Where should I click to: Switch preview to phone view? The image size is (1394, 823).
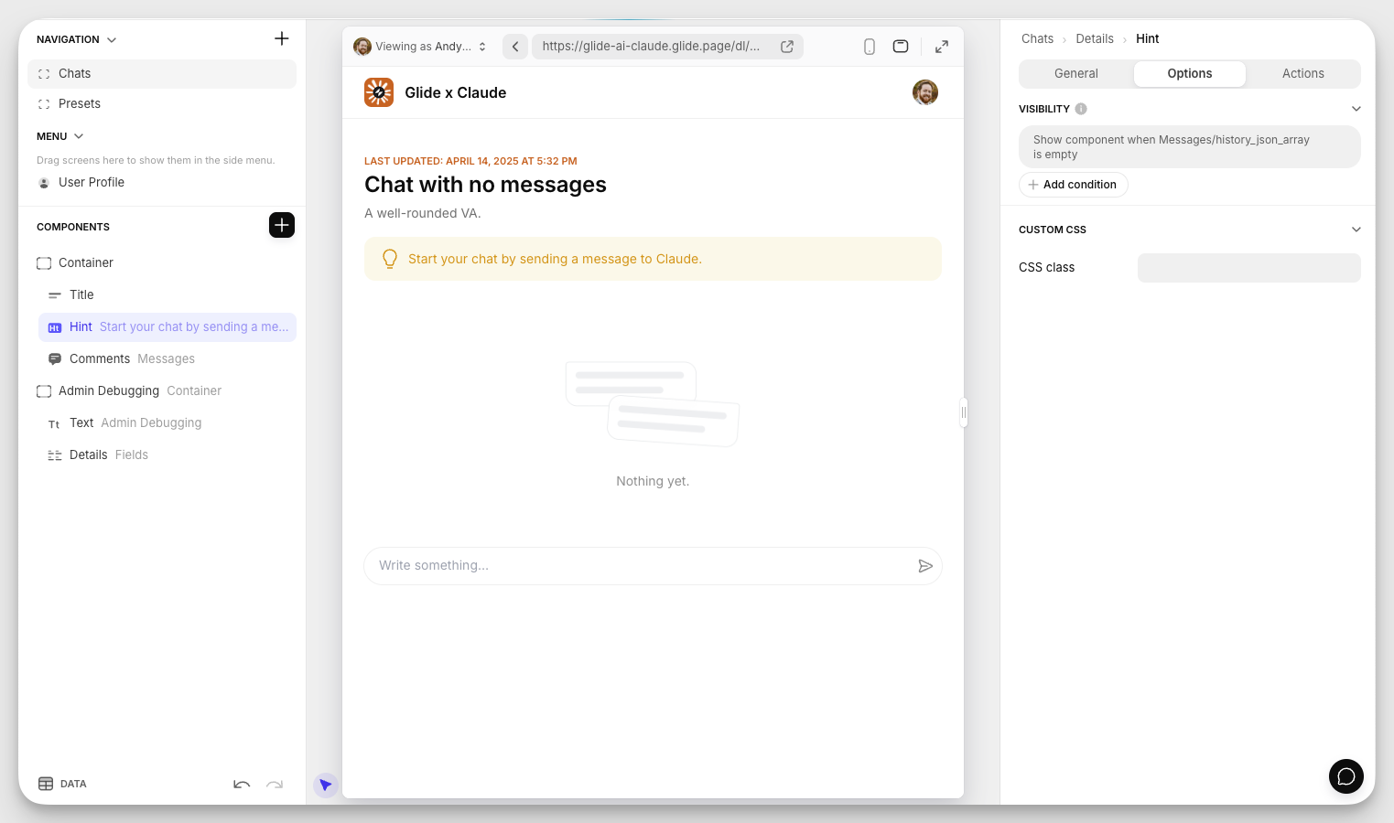(x=870, y=47)
